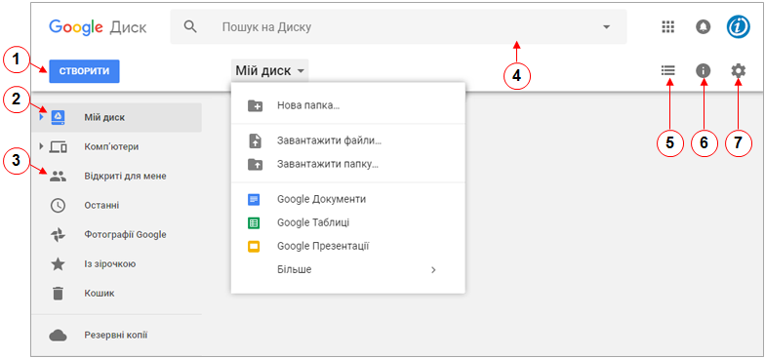Image resolution: width=765 pixels, height=358 pixels.
Task: Choose Нова папка… from the menu
Action: 347,105
